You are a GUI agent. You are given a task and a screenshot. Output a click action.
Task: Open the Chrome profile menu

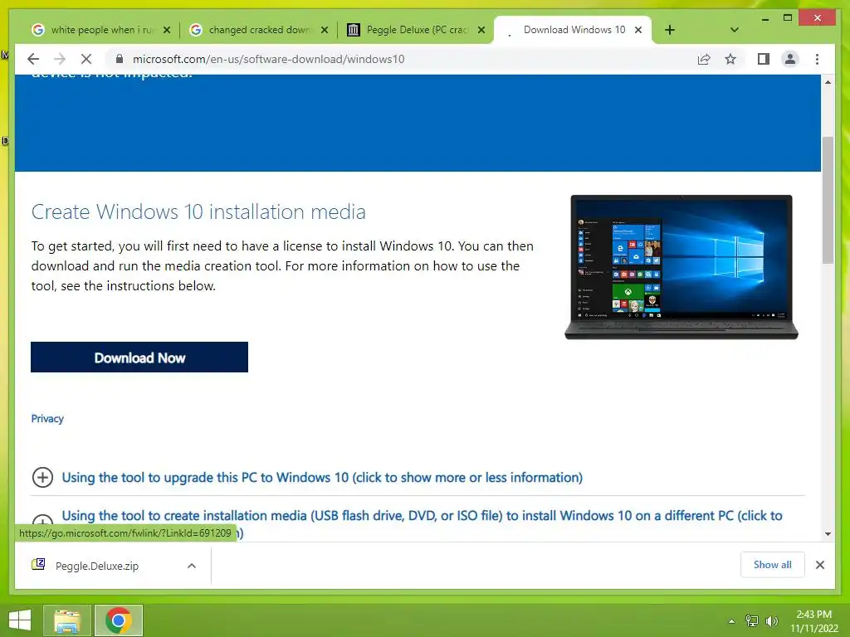pyautogui.click(x=790, y=59)
